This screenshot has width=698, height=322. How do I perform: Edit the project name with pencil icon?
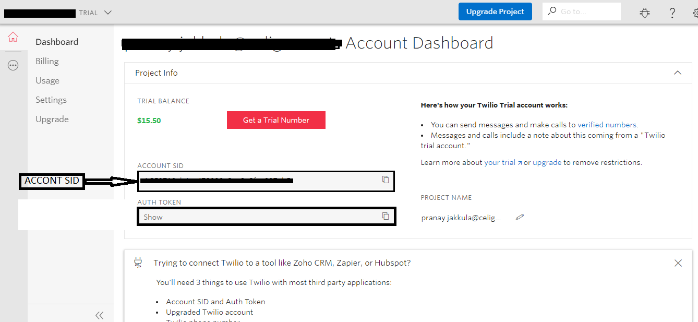pyautogui.click(x=520, y=217)
